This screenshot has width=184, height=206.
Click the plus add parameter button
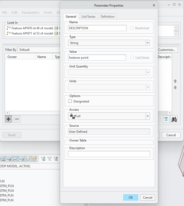tap(8, 119)
